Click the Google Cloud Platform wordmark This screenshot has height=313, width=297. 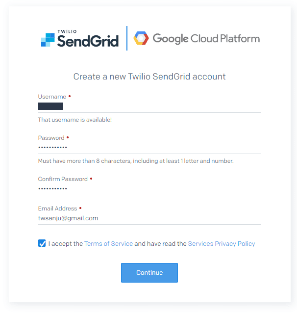click(x=206, y=39)
